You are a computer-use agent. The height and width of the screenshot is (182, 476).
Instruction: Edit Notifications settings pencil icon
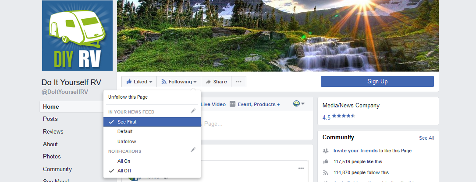(193, 150)
